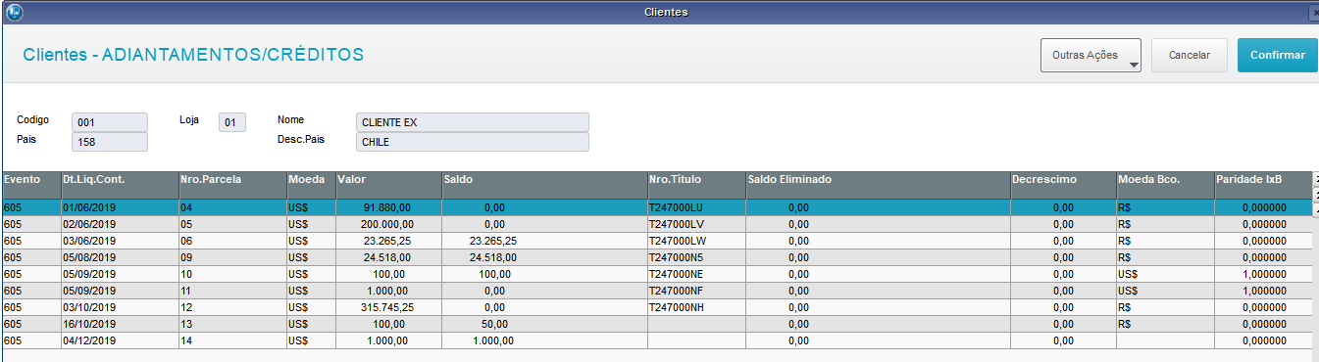Image resolution: width=1319 pixels, height=362 pixels.
Task: Click the Pais field with 158
Action: click(x=110, y=142)
